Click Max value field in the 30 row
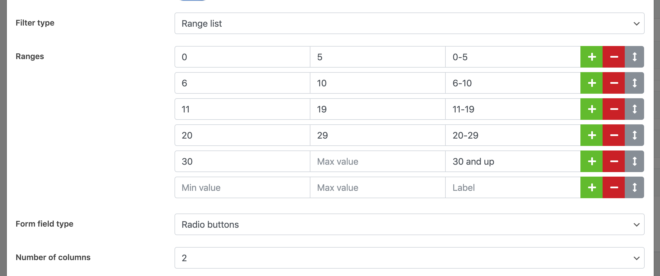This screenshot has height=276, width=660. coord(377,161)
